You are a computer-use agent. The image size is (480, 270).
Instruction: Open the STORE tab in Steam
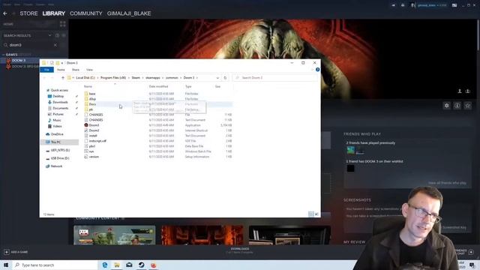28,13
